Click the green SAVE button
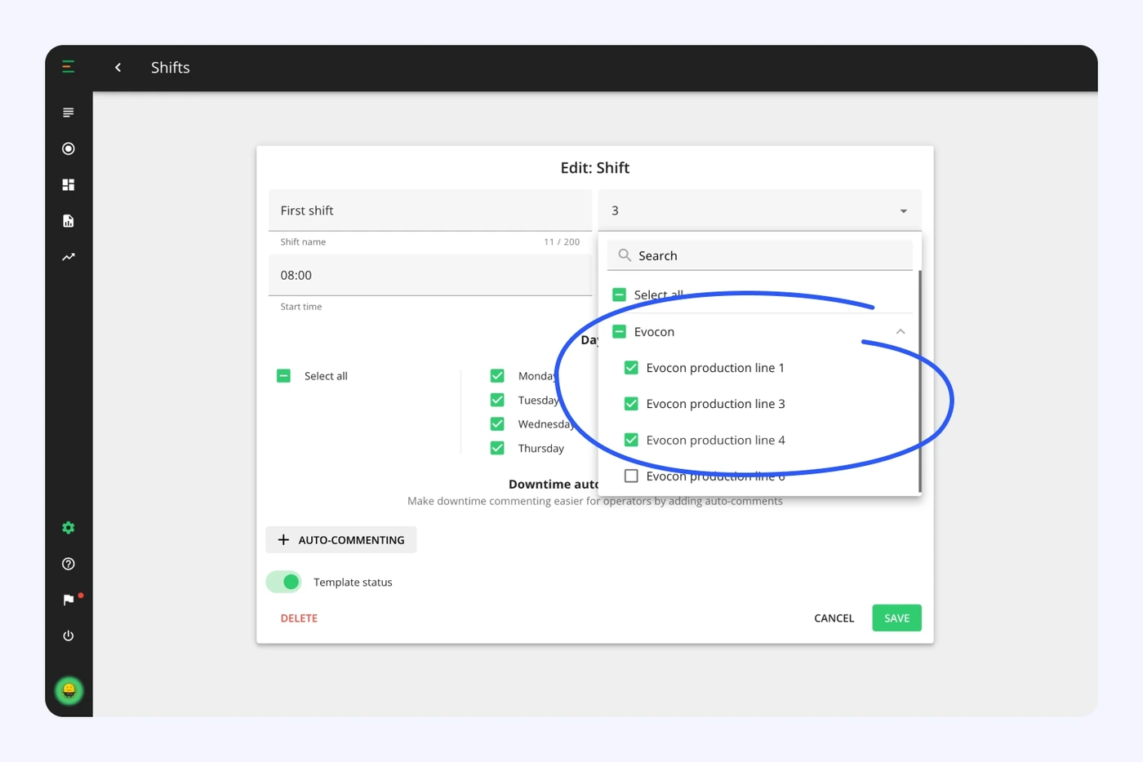The height and width of the screenshot is (762, 1143). pos(896,618)
